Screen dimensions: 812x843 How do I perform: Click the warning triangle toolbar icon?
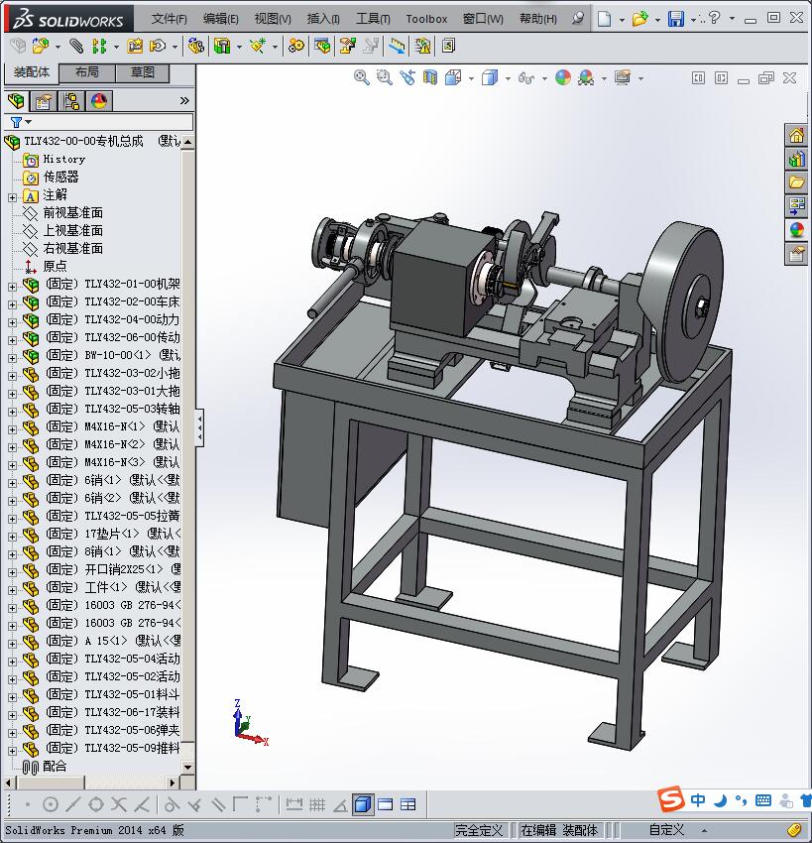[x=423, y=47]
